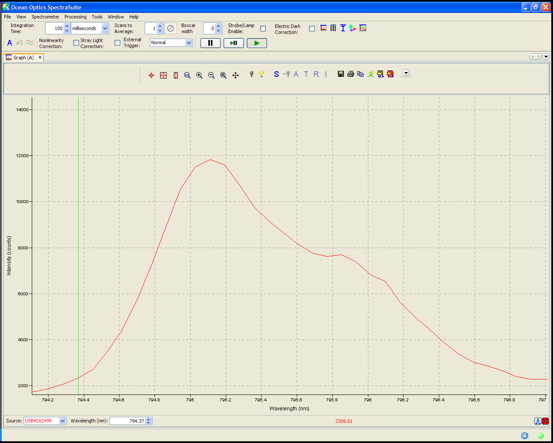This screenshot has width=553, height=443.
Task: Open the color measurement icon
Action: click(353, 28)
